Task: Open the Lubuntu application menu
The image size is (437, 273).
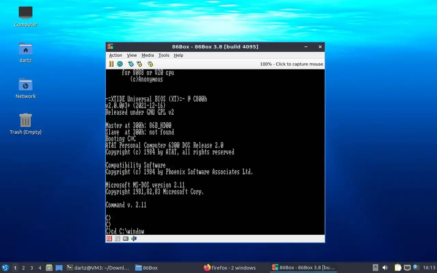Action: point(5,268)
